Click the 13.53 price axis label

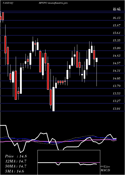tap(117, 93)
